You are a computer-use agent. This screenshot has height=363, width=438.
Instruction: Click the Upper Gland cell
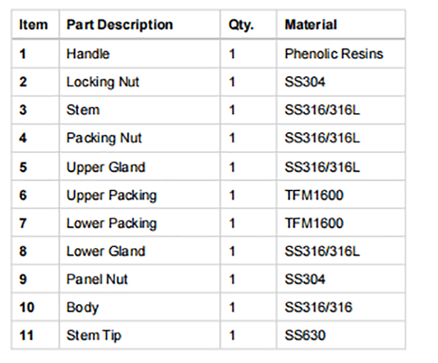[140, 167]
